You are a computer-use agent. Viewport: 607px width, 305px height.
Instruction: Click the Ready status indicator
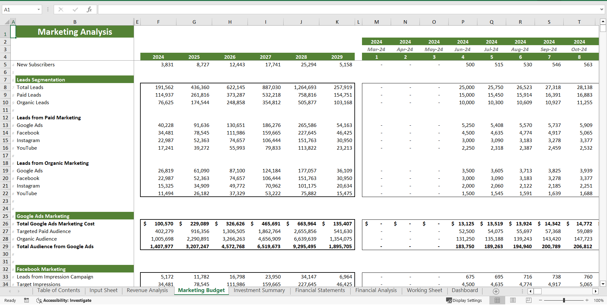(x=10, y=300)
